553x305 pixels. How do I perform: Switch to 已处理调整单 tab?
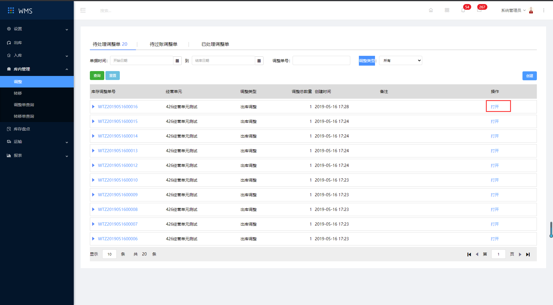coord(215,44)
